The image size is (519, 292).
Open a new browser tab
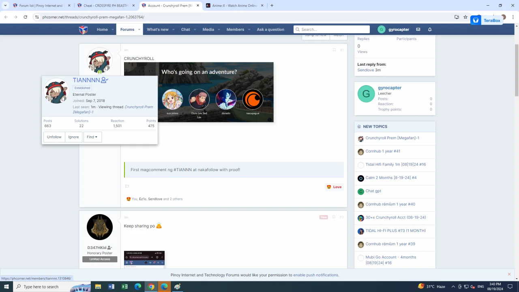(272, 6)
